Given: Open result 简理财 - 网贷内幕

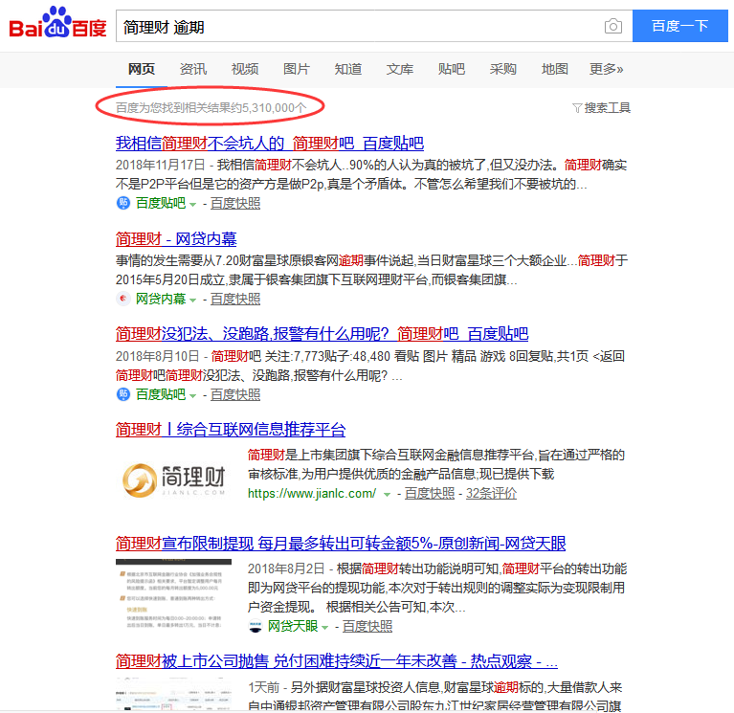Looking at the screenshot, I should (176, 239).
